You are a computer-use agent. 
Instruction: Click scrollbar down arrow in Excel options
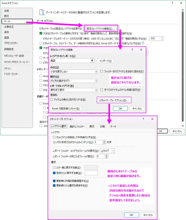pos(183,126)
